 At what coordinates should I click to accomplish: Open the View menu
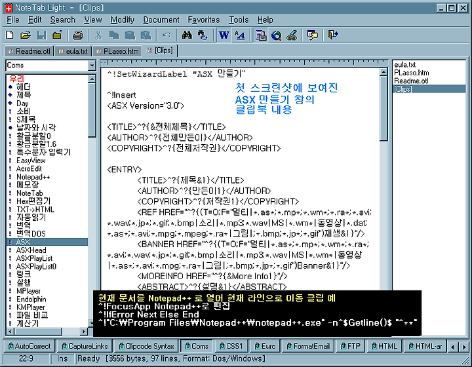[92, 20]
